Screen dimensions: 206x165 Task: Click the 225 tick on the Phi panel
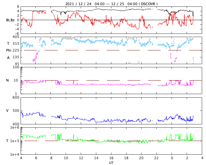click(16, 50)
